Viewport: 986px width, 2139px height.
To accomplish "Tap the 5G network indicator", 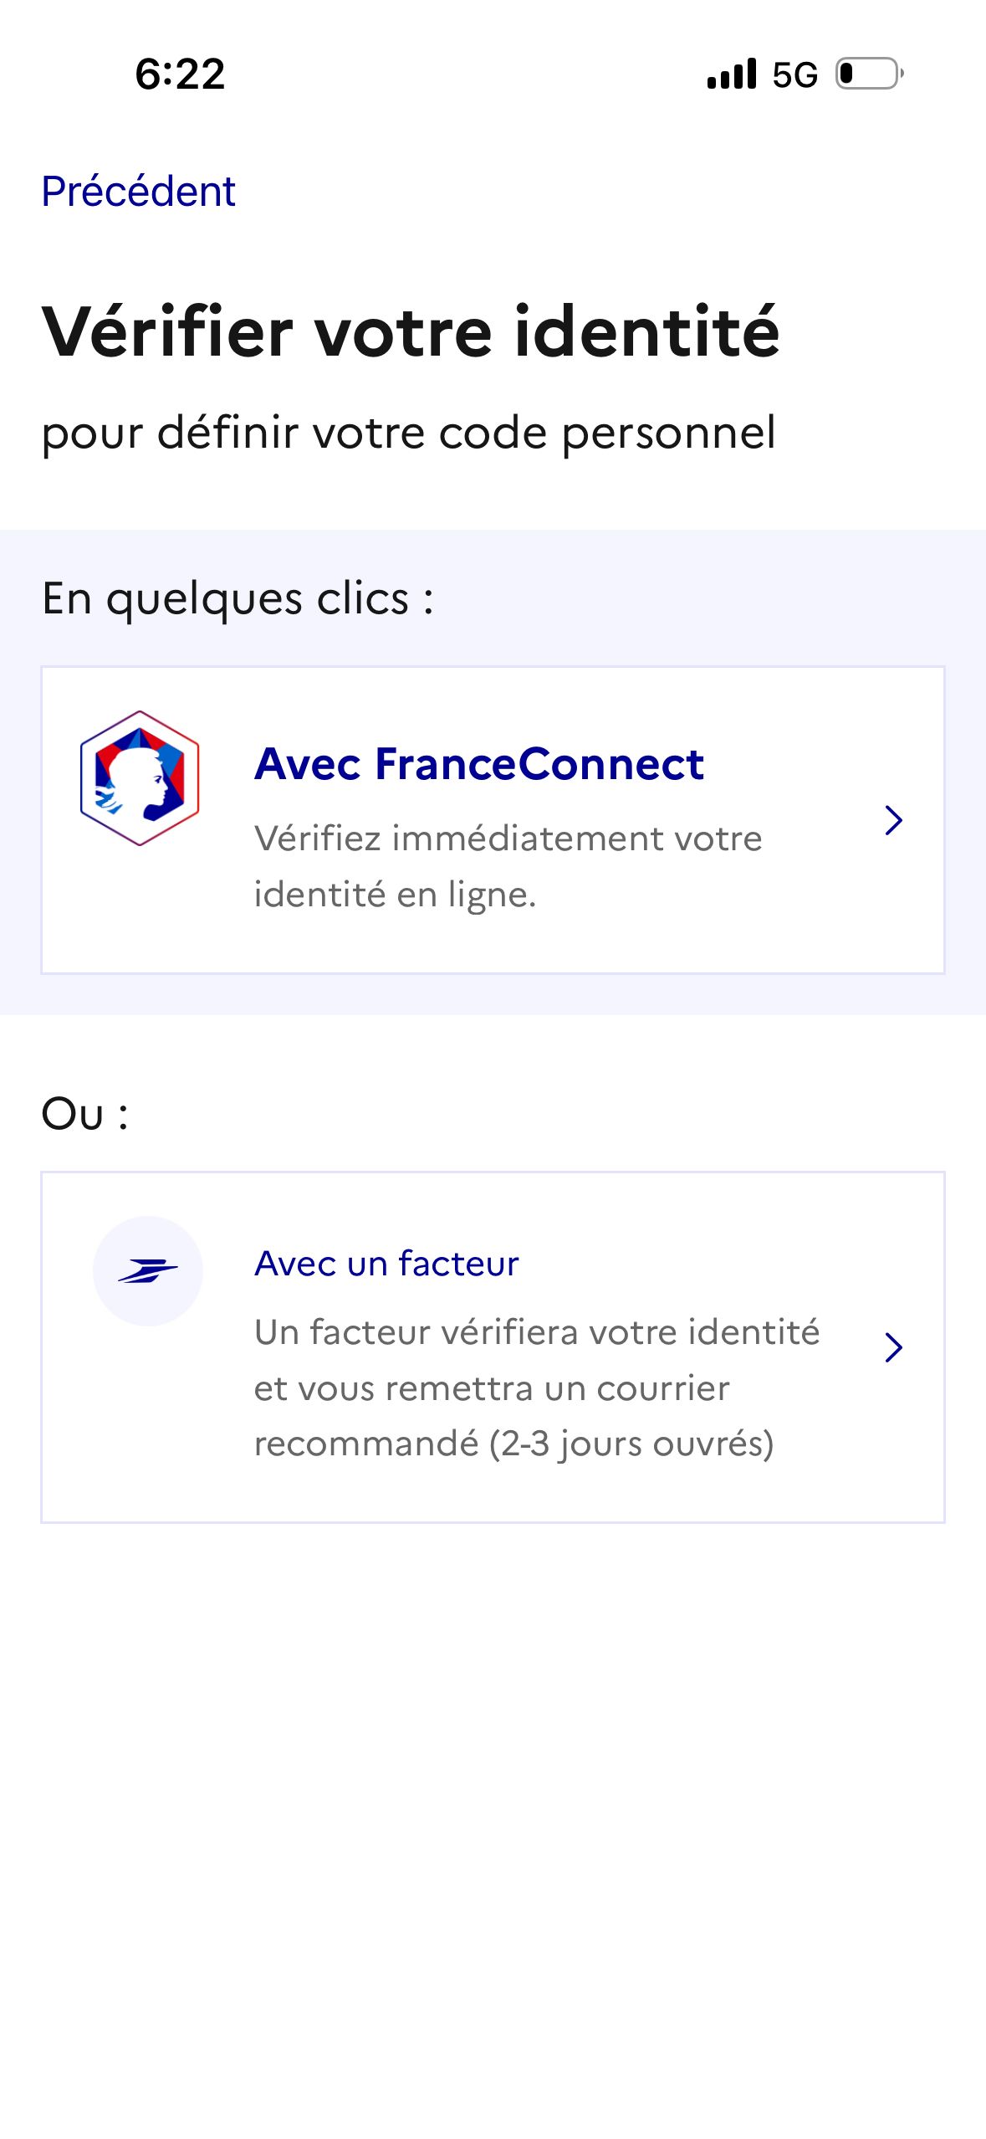I will (794, 75).
